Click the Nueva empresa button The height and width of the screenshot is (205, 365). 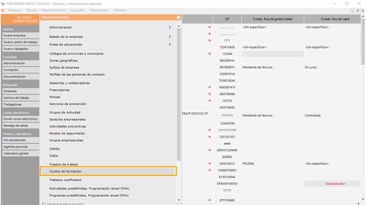(x=20, y=36)
